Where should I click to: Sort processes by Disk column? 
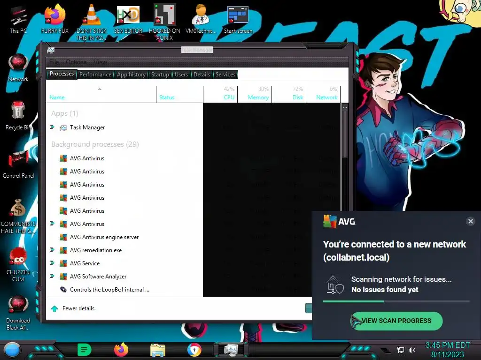tap(289, 94)
